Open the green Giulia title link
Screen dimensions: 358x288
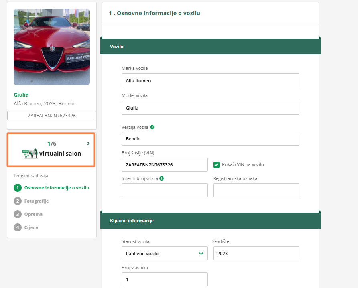(21, 95)
